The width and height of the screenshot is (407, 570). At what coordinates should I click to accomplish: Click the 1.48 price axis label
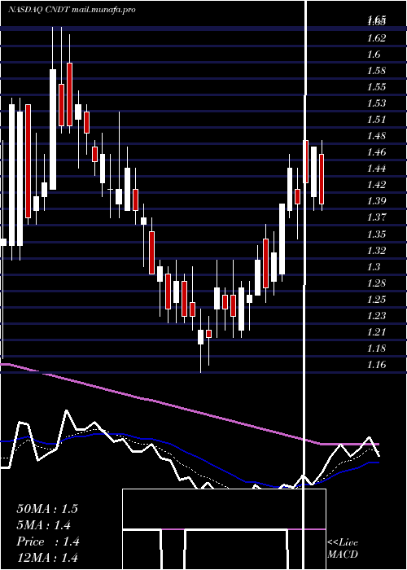pos(376,136)
